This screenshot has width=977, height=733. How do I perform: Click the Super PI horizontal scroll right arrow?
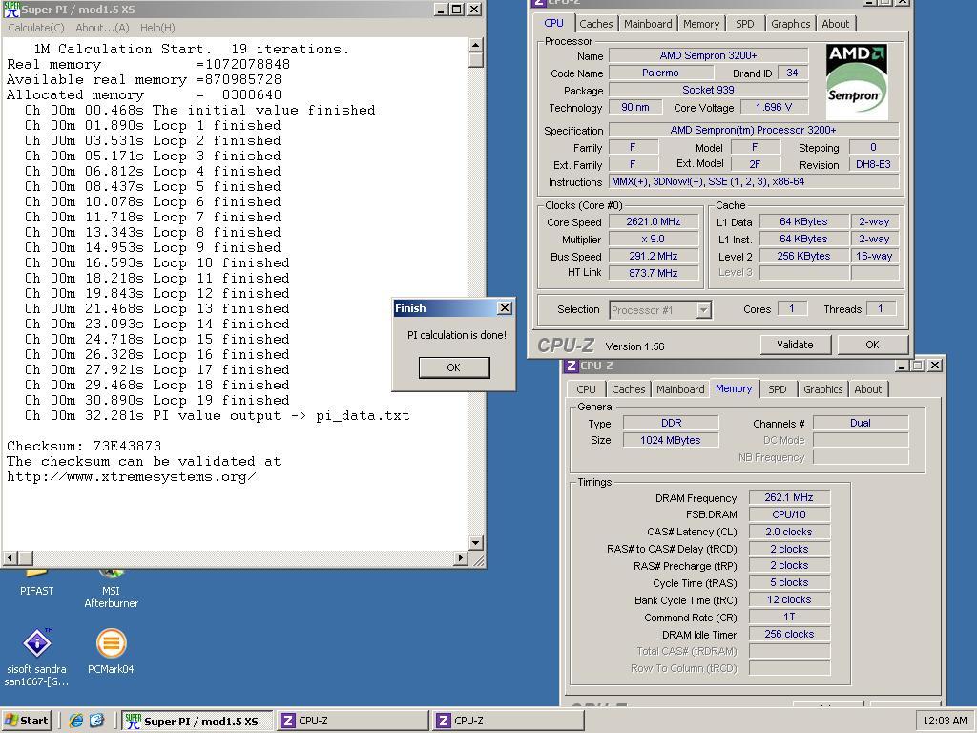(461, 557)
